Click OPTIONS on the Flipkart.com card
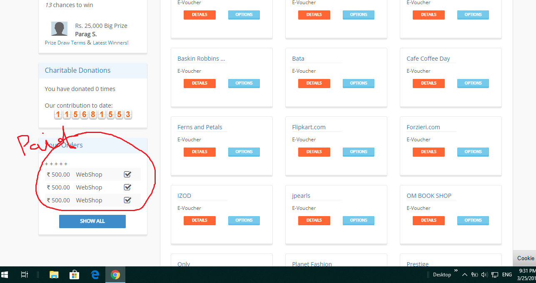This screenshot has width=536, height=283. point(359,152)
